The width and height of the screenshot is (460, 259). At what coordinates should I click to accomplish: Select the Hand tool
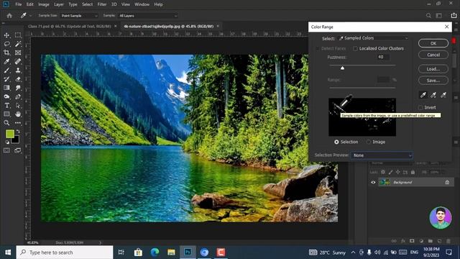(18, 114)
